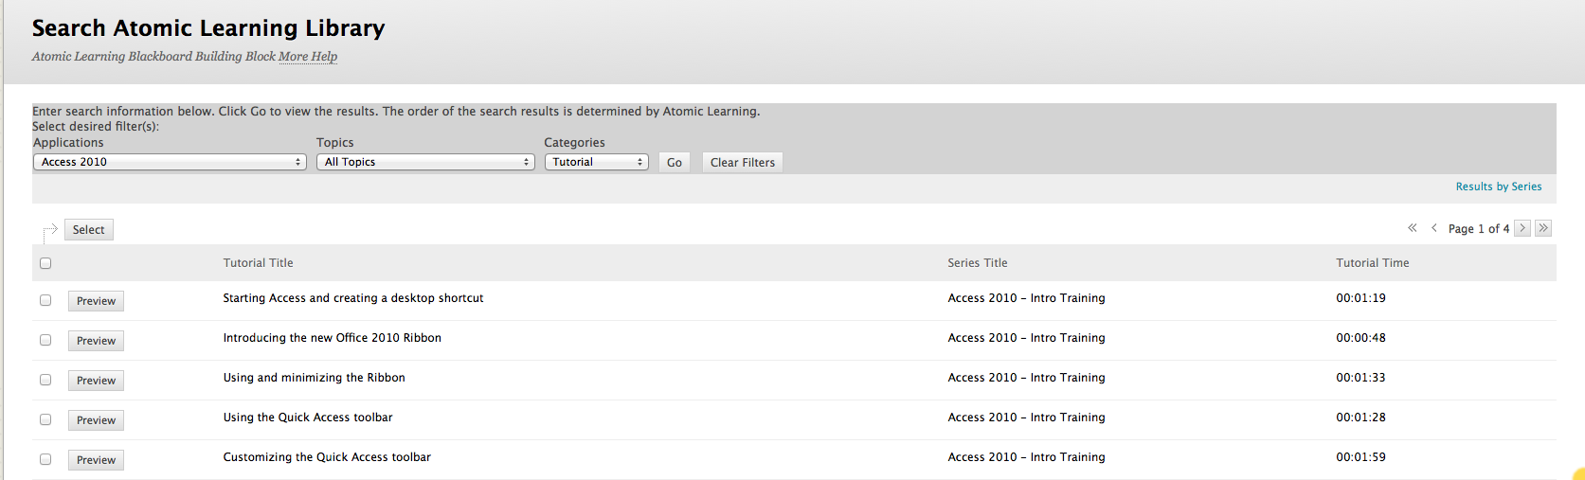1585x480 pixels.
Task: Check the box for Customizing the Quick Access toolbar
Action: 45,459
